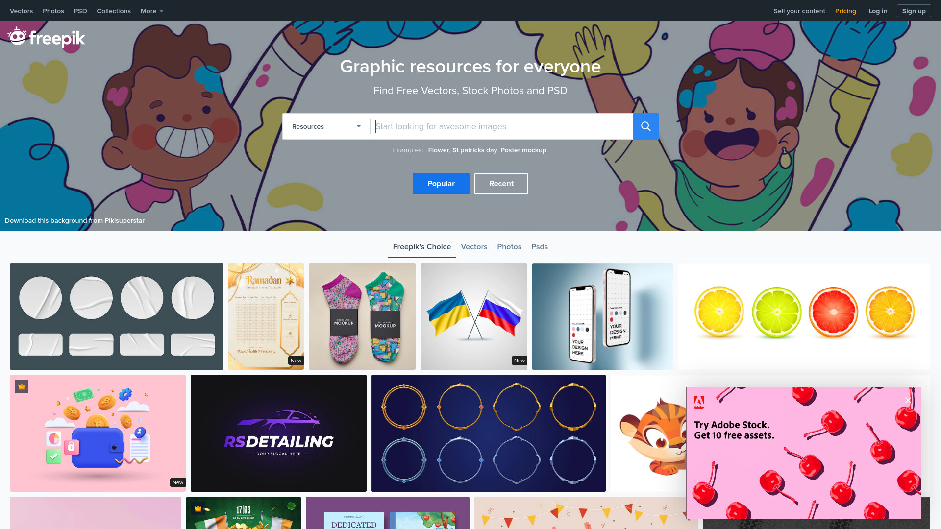Expand the More menu in top navigation
The image size is (941, 529).
click(152, 11)
